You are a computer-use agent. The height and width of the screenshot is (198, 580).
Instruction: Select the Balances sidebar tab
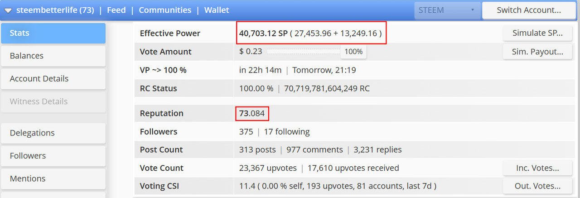point(53,56)
